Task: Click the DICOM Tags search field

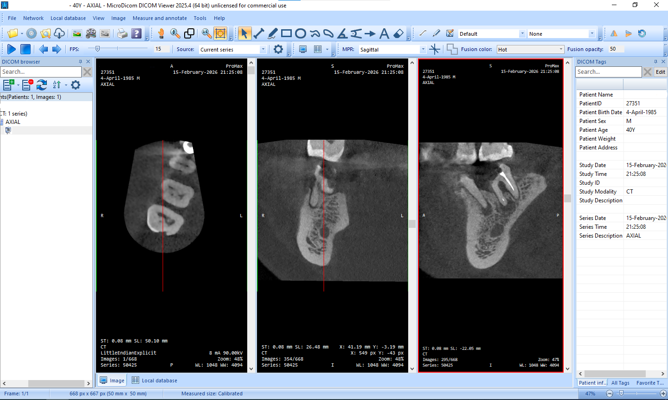Action: 608,72
